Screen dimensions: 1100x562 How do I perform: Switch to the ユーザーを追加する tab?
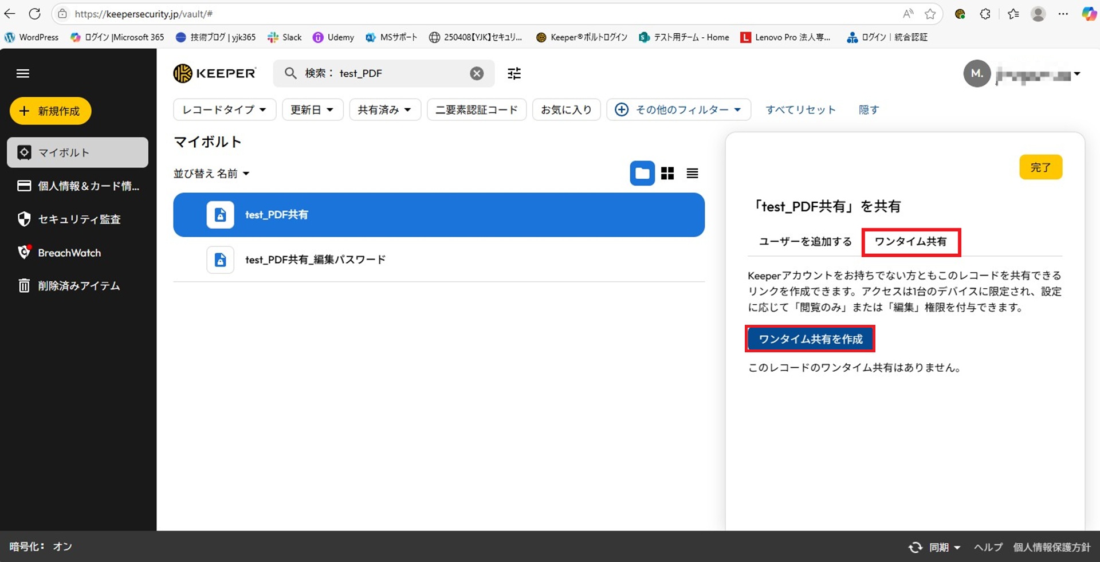tap(805, 242)
